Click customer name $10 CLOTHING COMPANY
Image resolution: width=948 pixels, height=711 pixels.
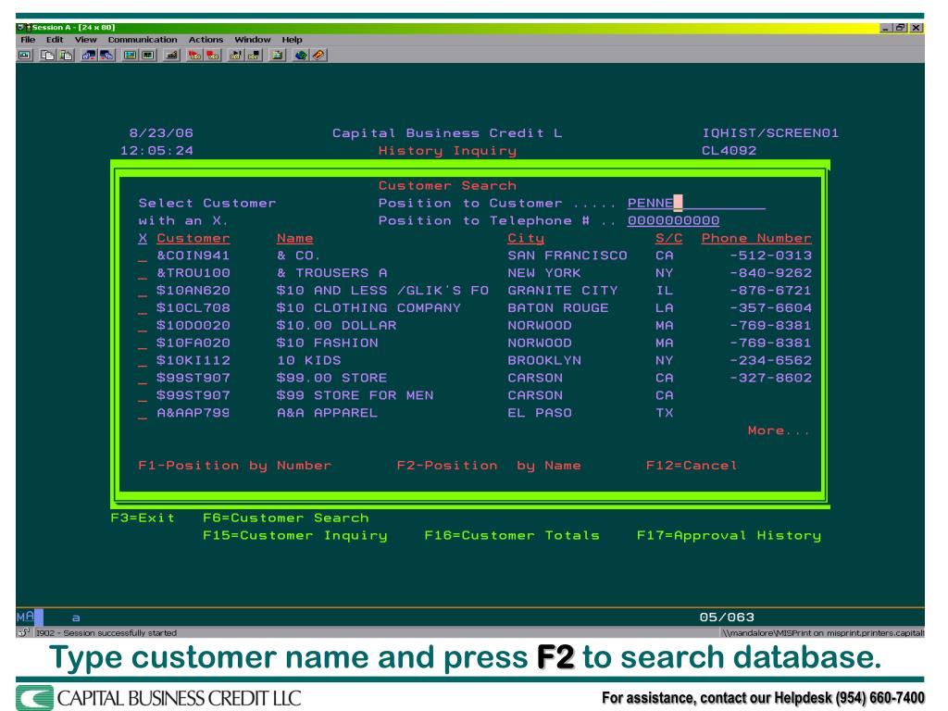click(x=368, y=308)
